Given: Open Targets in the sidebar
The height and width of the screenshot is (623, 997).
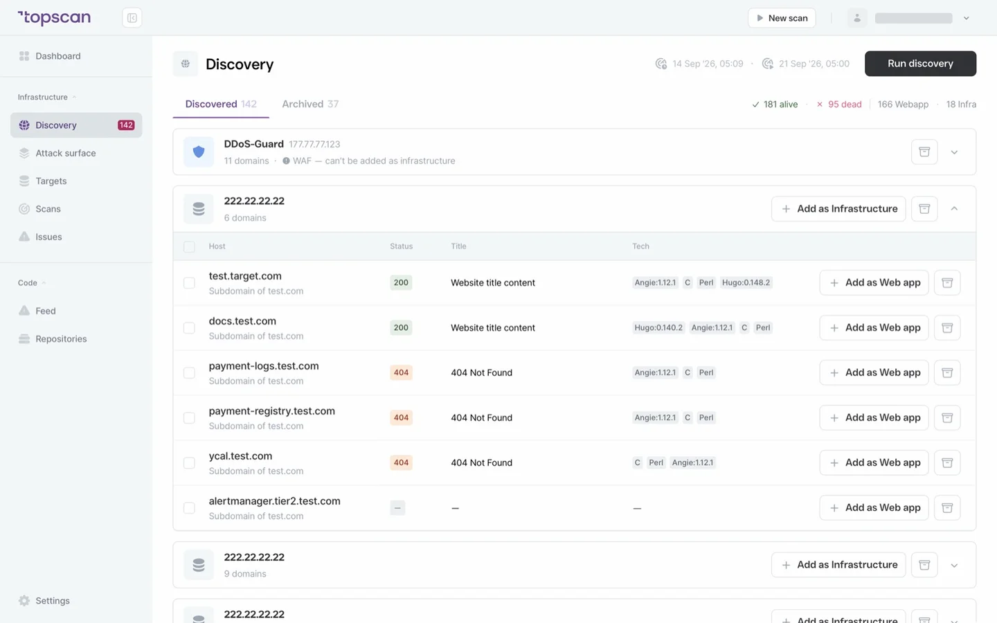Looking at the screenshot, I should tap(76, 181).
